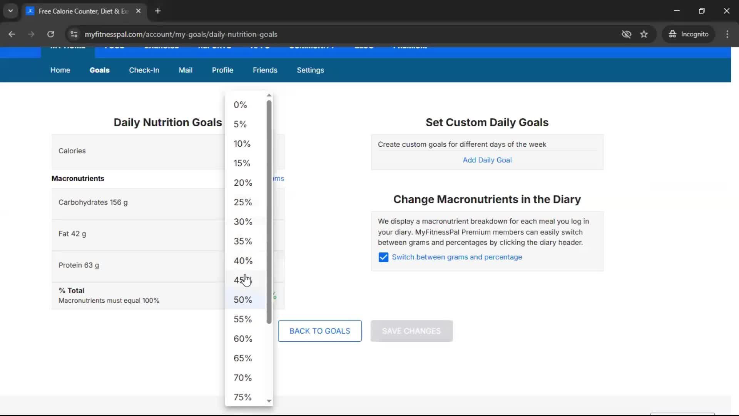Click the dropdown list scrollbar thumb
739x416 pixels.
pyautogui.click(x=269, y=212)
